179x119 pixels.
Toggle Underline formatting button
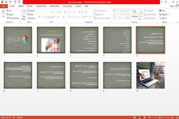(45, 17)
